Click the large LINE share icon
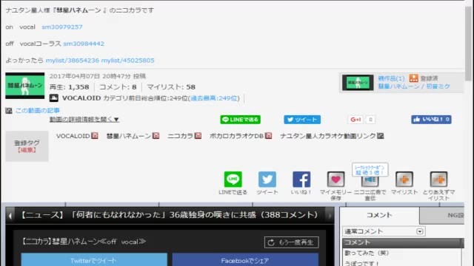474x266 pixels. [x=233, y=179]
